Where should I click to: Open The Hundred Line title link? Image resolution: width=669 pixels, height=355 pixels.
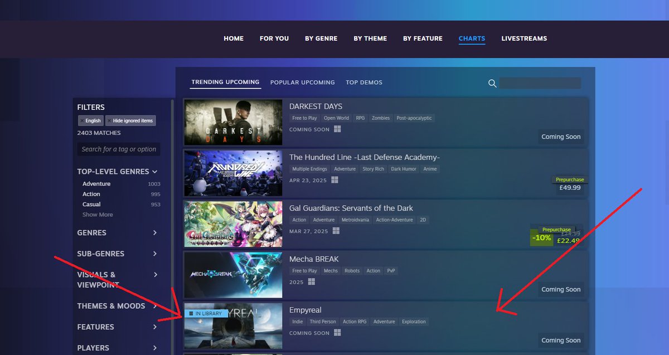click(365, 157)
